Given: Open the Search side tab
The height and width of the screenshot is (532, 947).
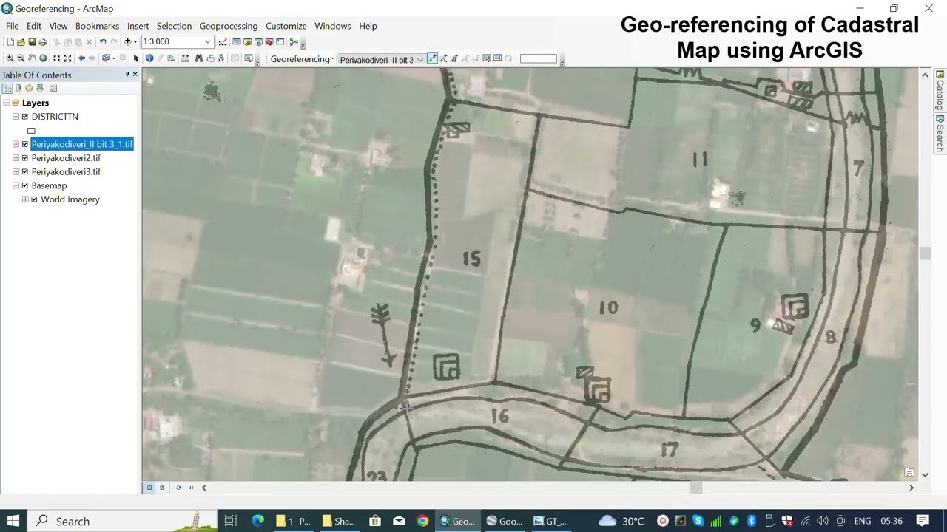Looking at the screenshot, I should pos(940,133).
